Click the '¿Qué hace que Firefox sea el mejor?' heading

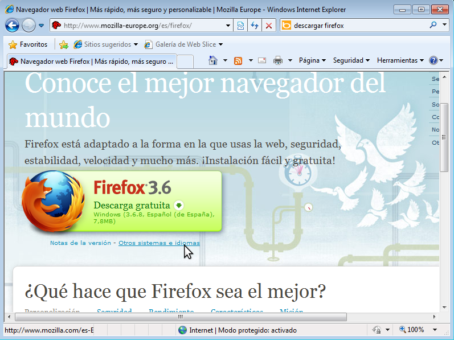pyautogui.click(x=175, y=291)
